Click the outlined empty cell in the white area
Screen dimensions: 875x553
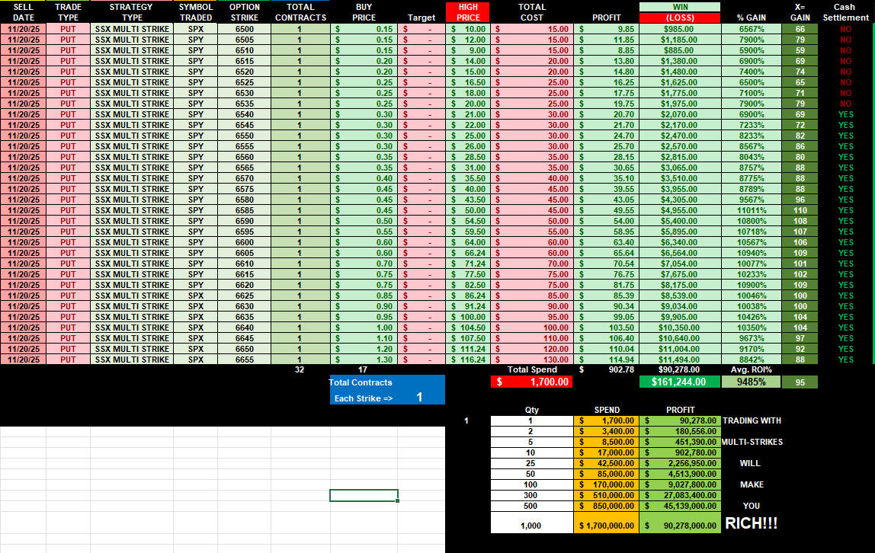tap(364, 496)
